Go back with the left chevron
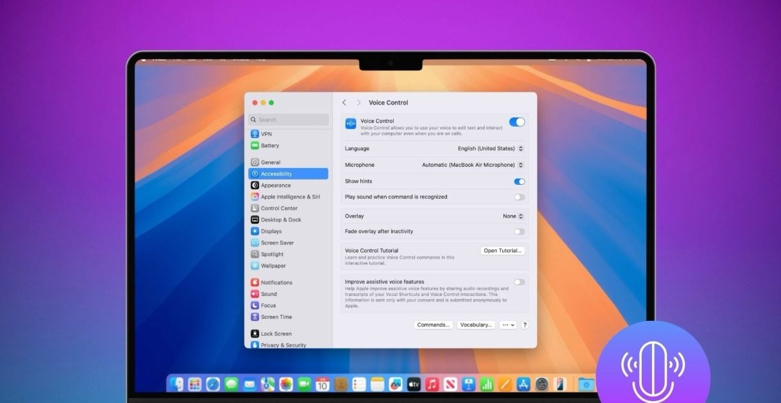This screenshot has width=781, height=403. [344, 103]
